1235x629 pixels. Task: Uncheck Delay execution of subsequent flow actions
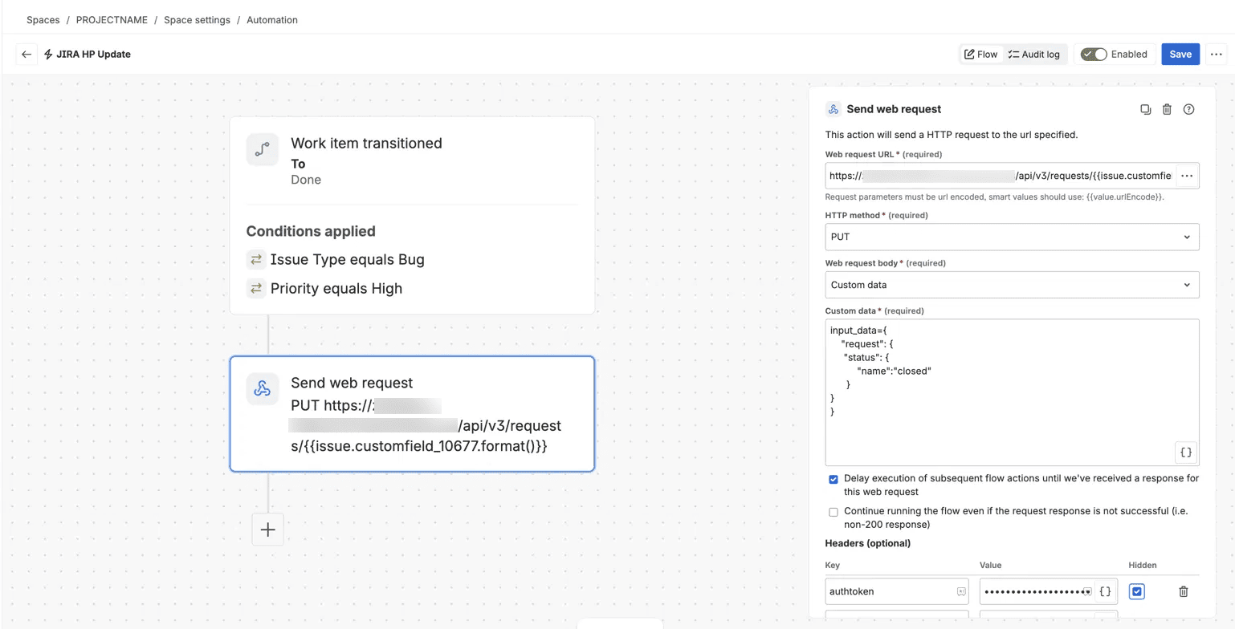834,479
